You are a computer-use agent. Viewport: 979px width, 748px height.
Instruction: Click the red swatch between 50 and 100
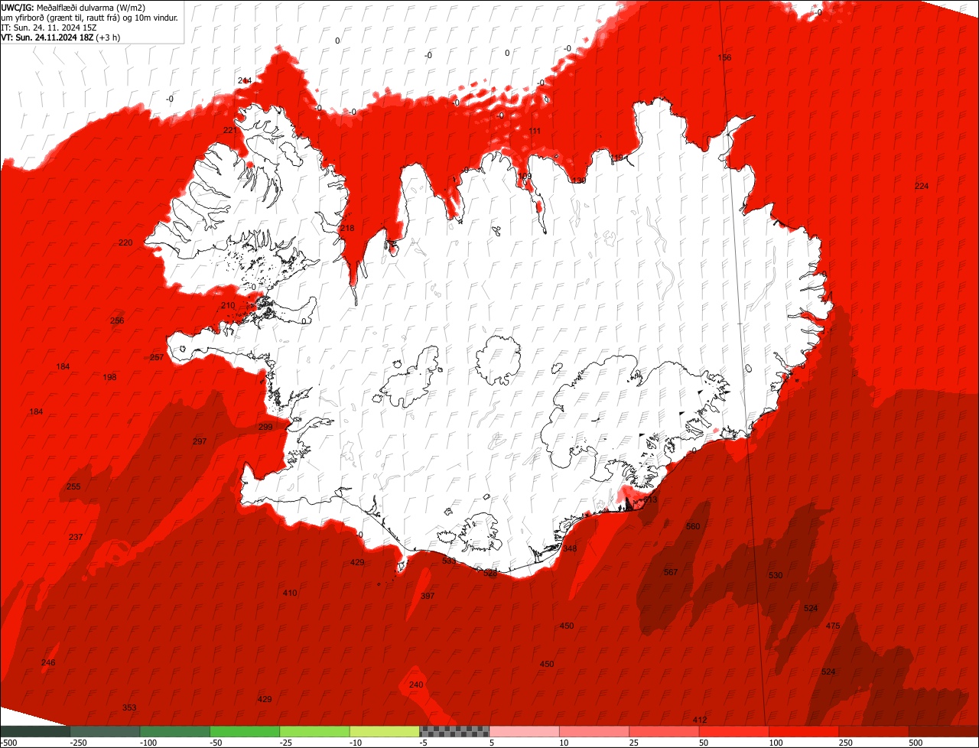point(733,731)
